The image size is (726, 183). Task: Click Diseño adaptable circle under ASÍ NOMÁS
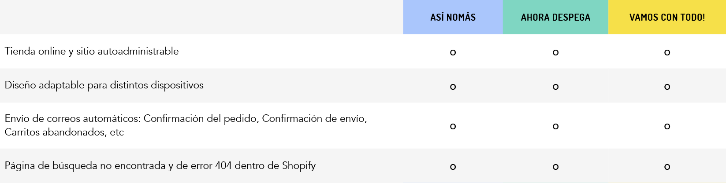coord(453,87)
